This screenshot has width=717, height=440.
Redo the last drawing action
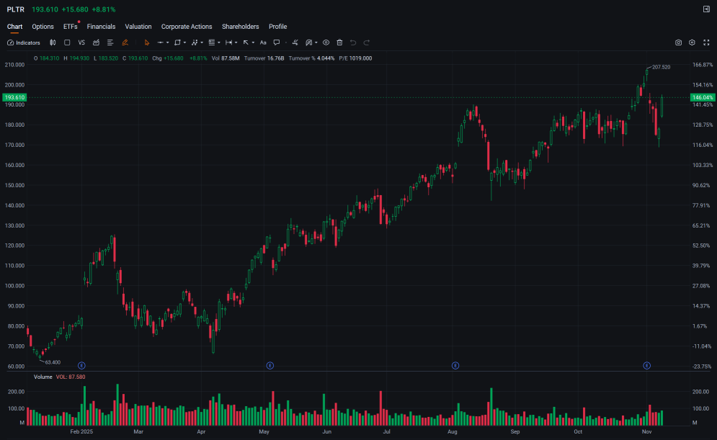tap(367, 42)
